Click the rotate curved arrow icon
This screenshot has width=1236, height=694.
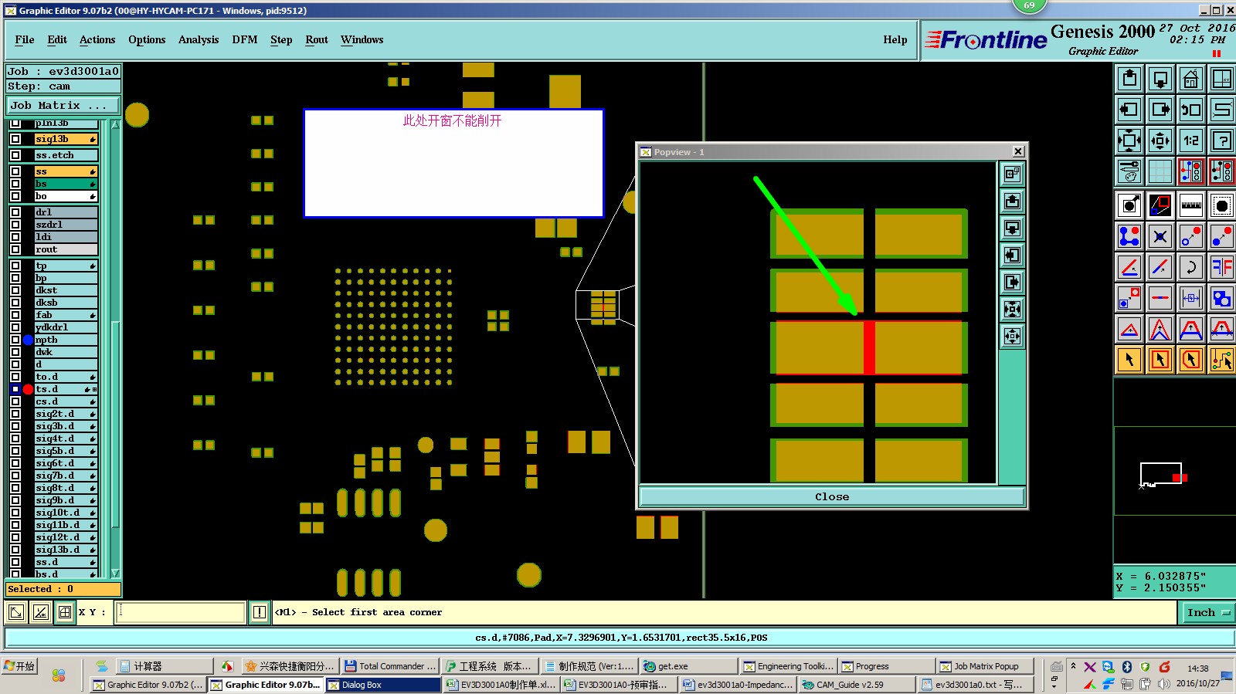1191,267
